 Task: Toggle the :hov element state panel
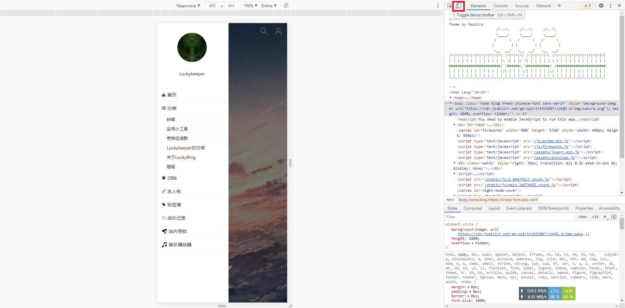582,217
